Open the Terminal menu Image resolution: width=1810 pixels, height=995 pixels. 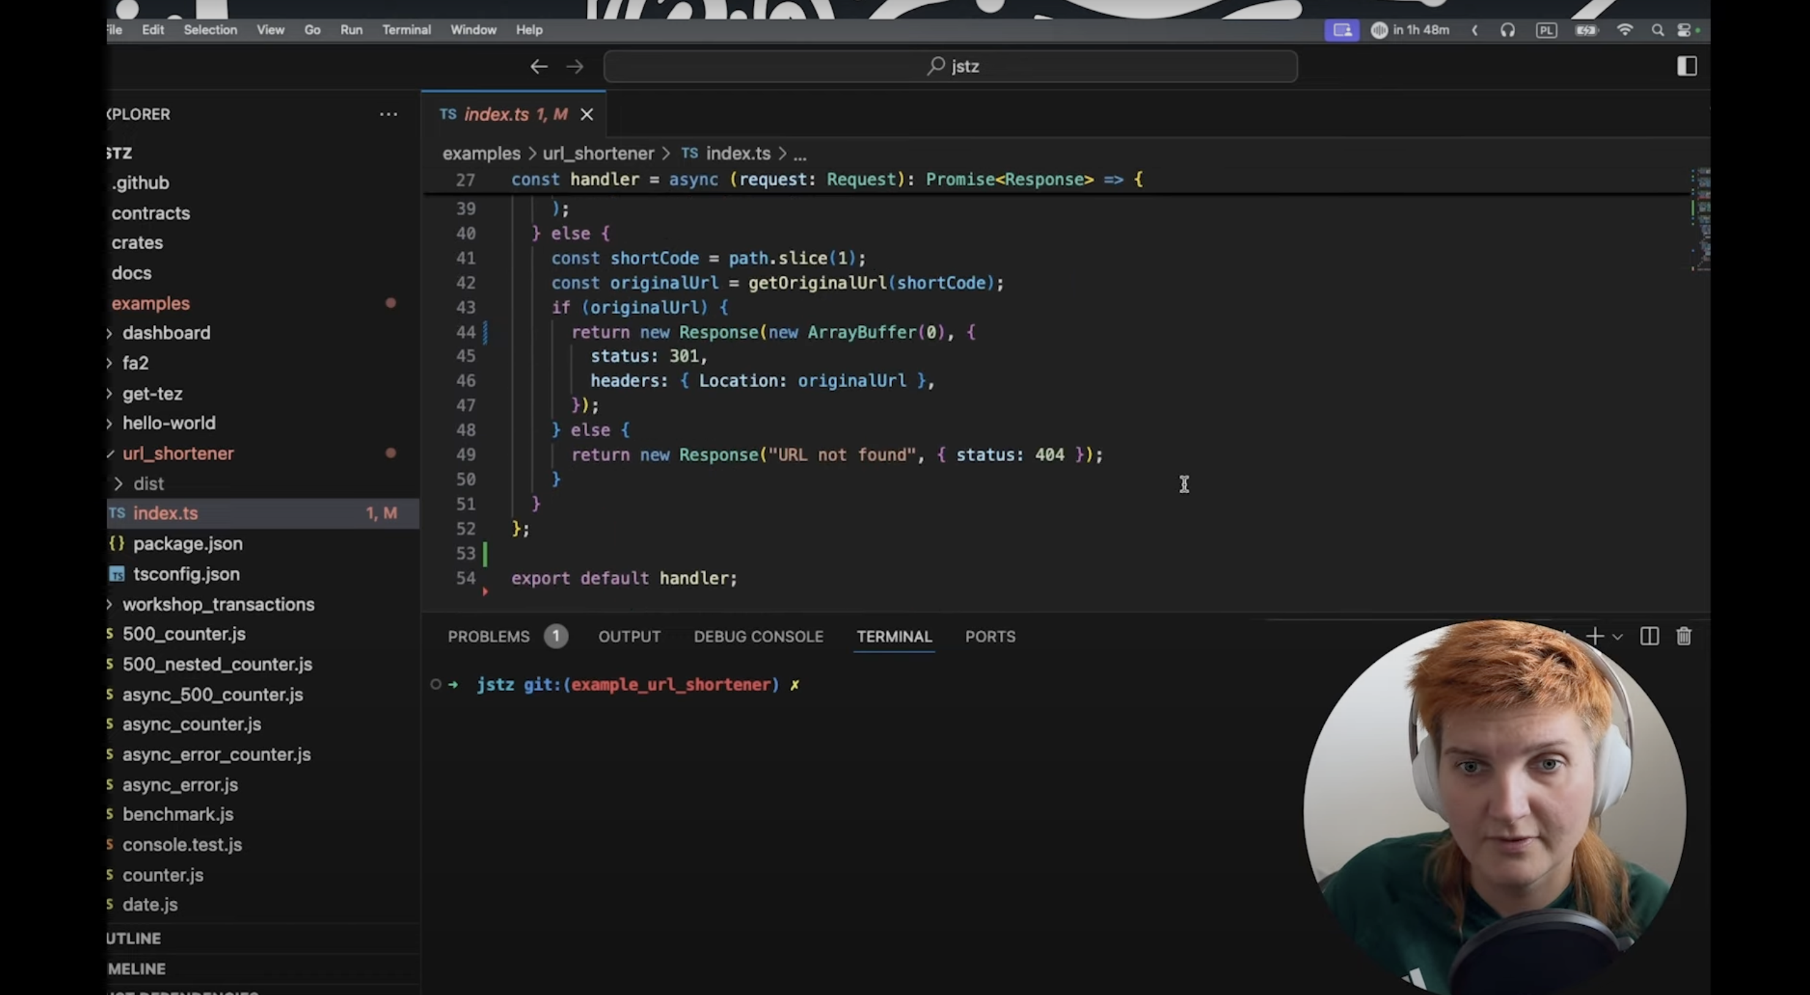click(406, 30)
